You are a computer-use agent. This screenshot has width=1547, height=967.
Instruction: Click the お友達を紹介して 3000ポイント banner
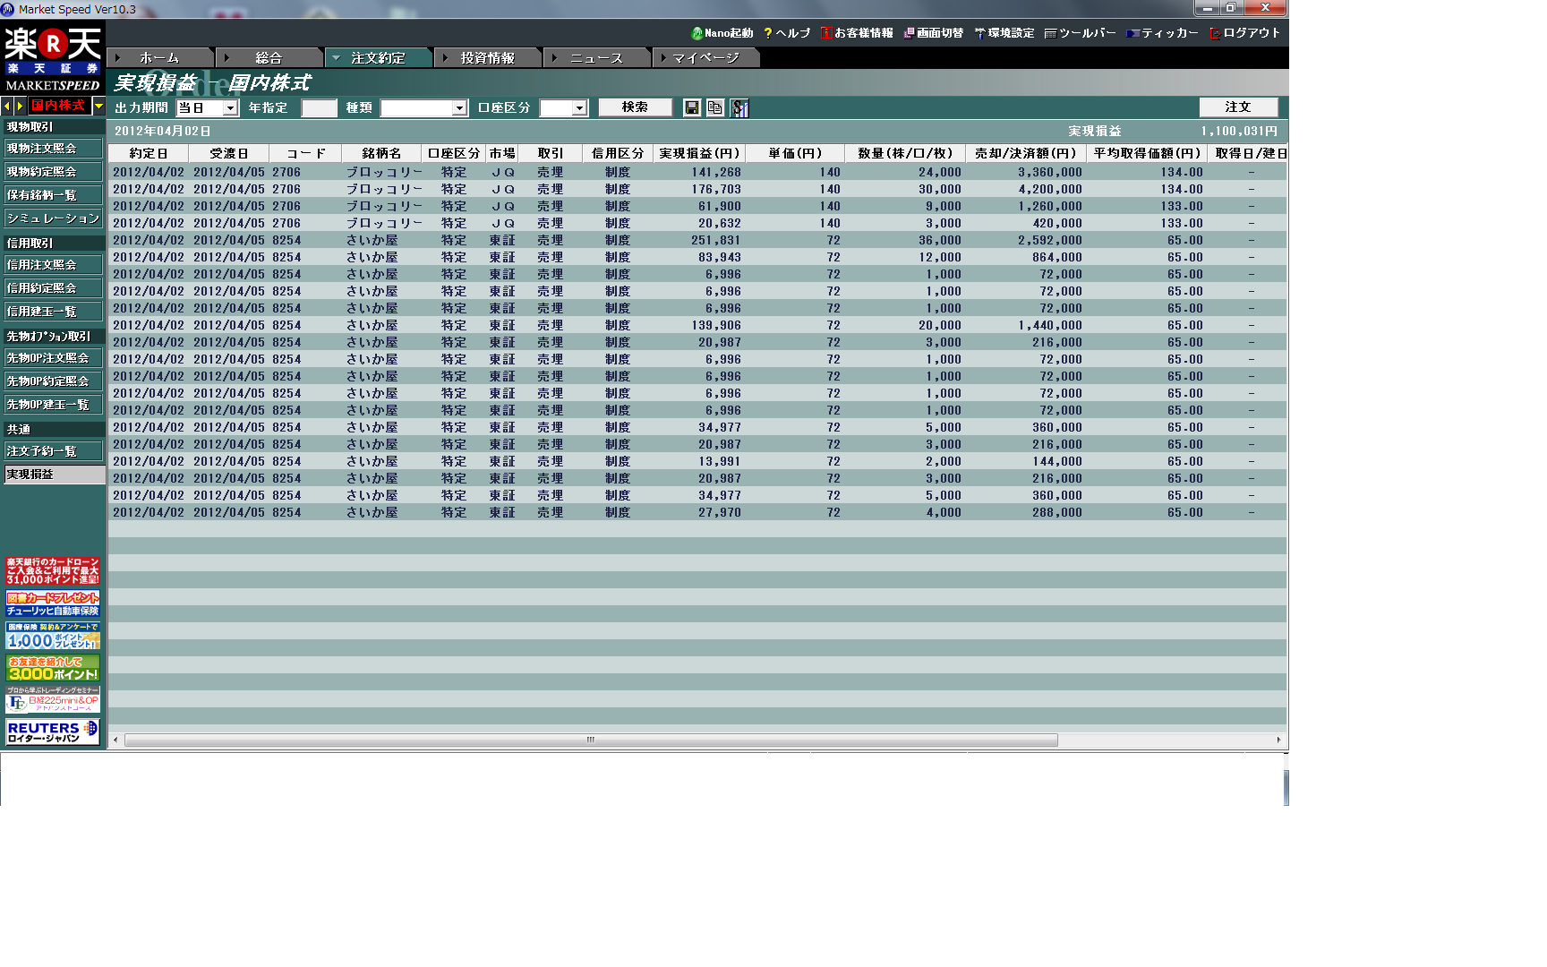(53, 668)
